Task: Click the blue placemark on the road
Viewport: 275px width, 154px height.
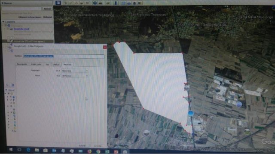Action: (191, 113)
